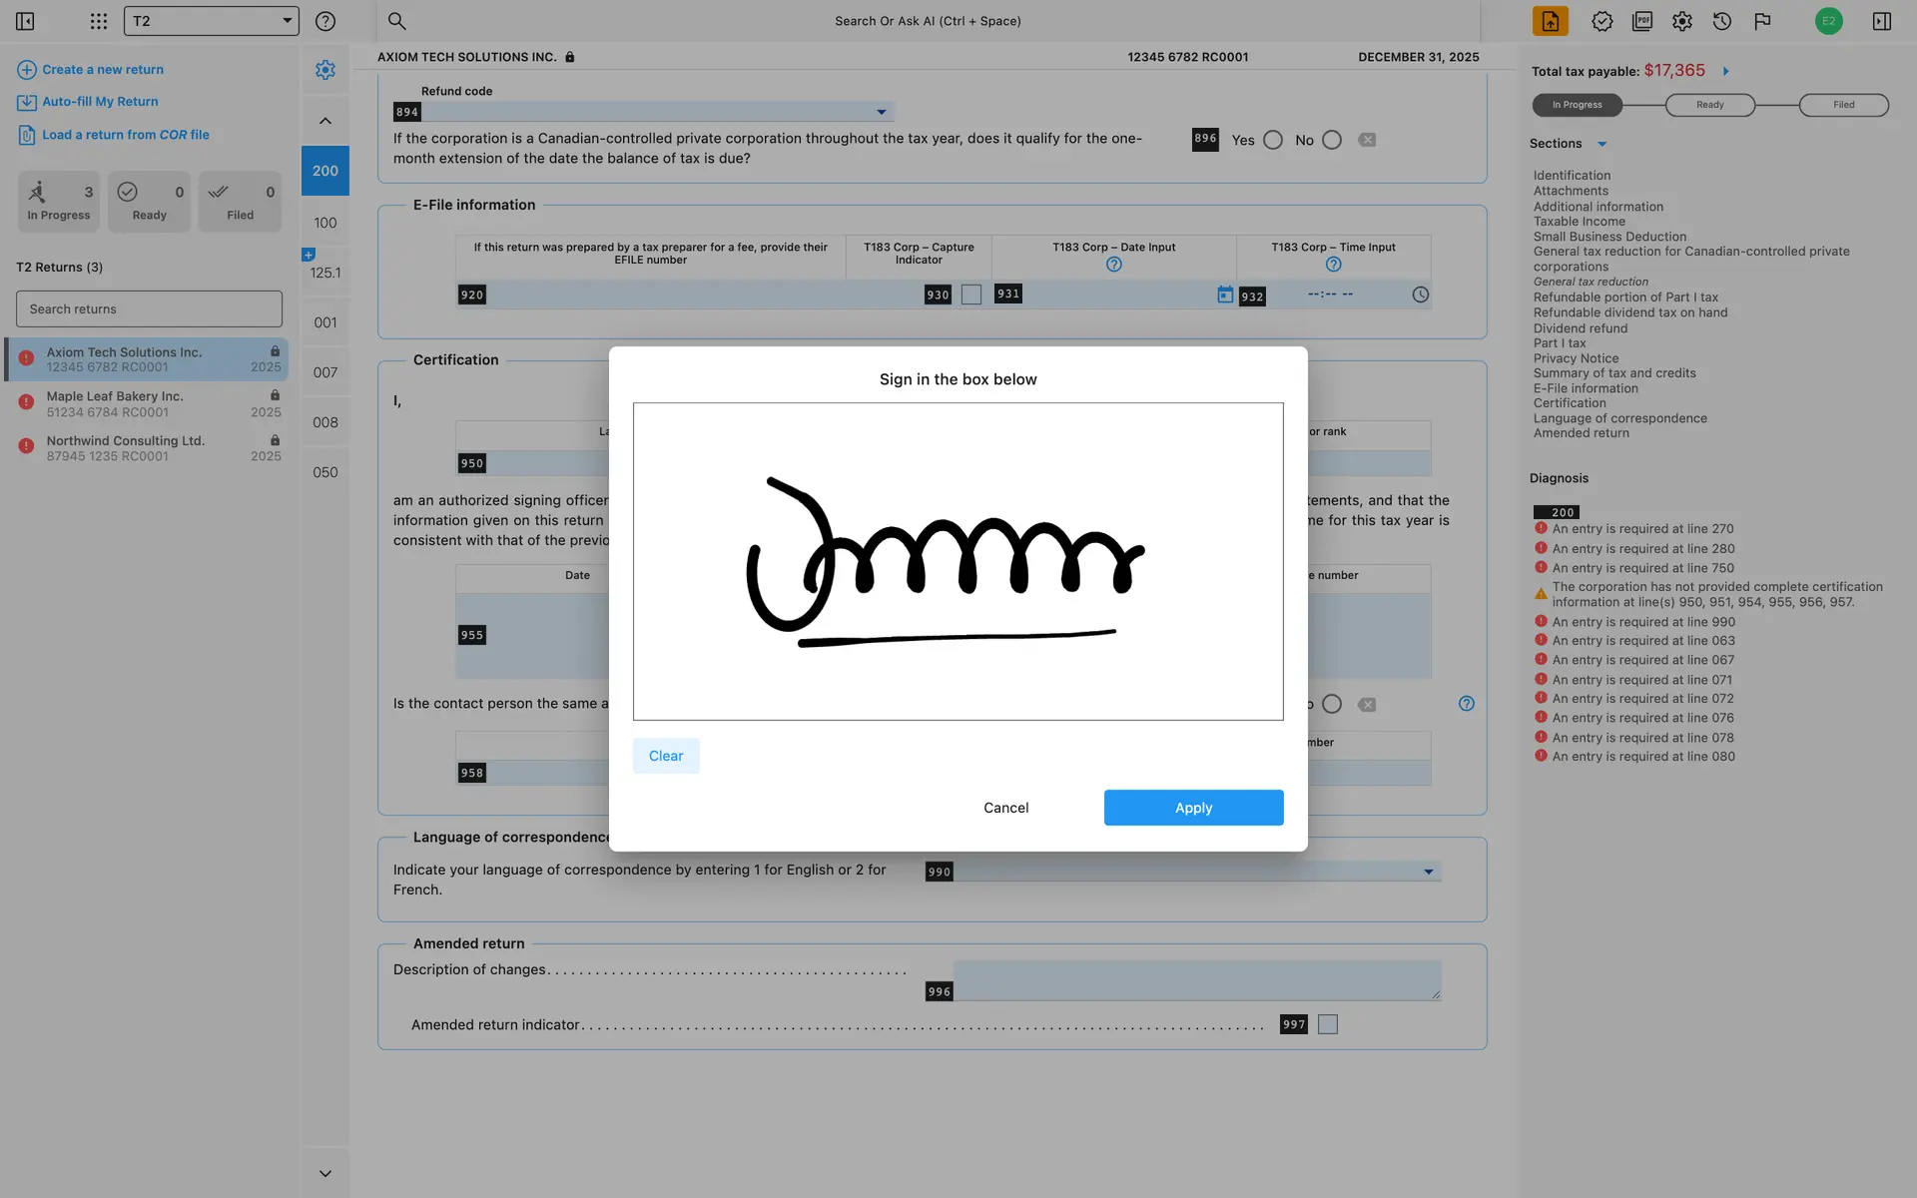Clear the signature drawing
The width and height of the screenshot is (1917, 1198).
pos(666,756)
